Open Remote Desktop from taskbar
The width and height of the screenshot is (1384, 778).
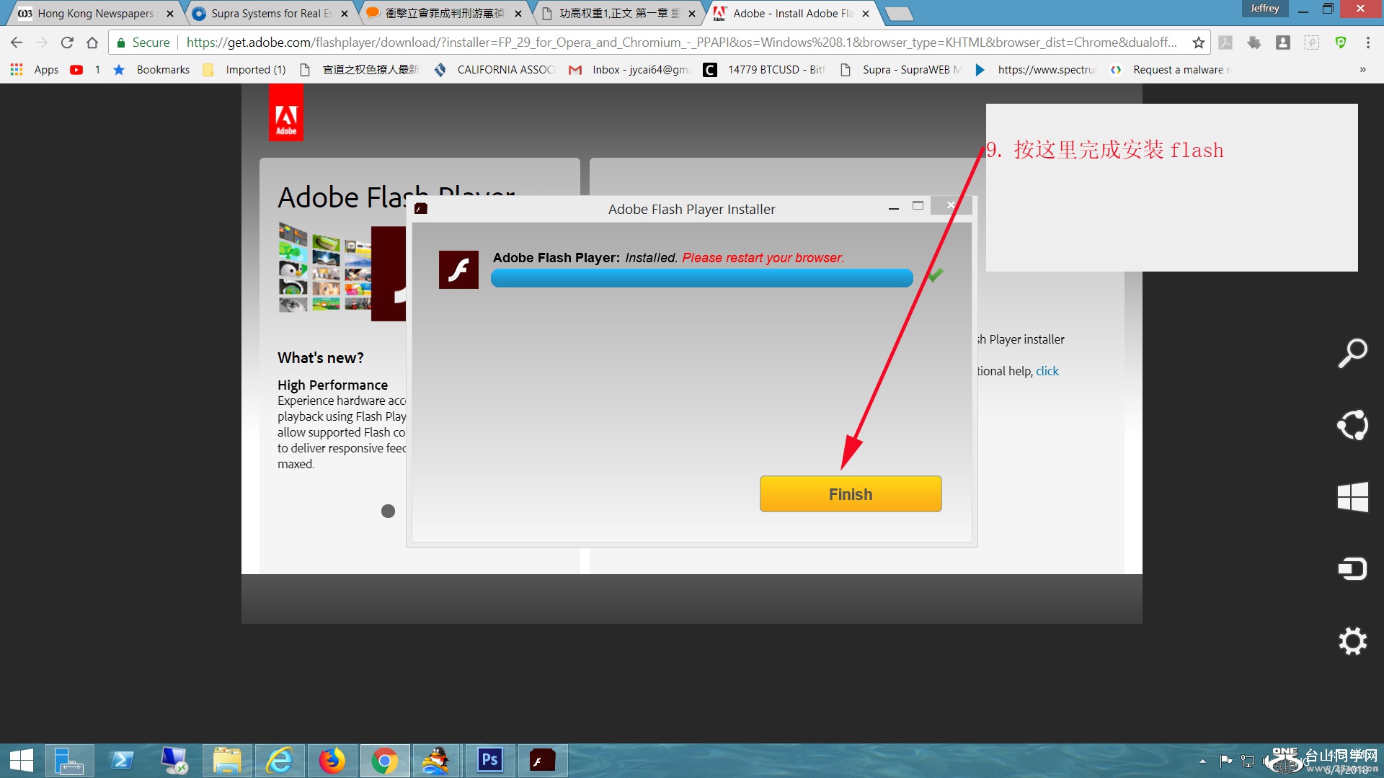tap(174, 761)
